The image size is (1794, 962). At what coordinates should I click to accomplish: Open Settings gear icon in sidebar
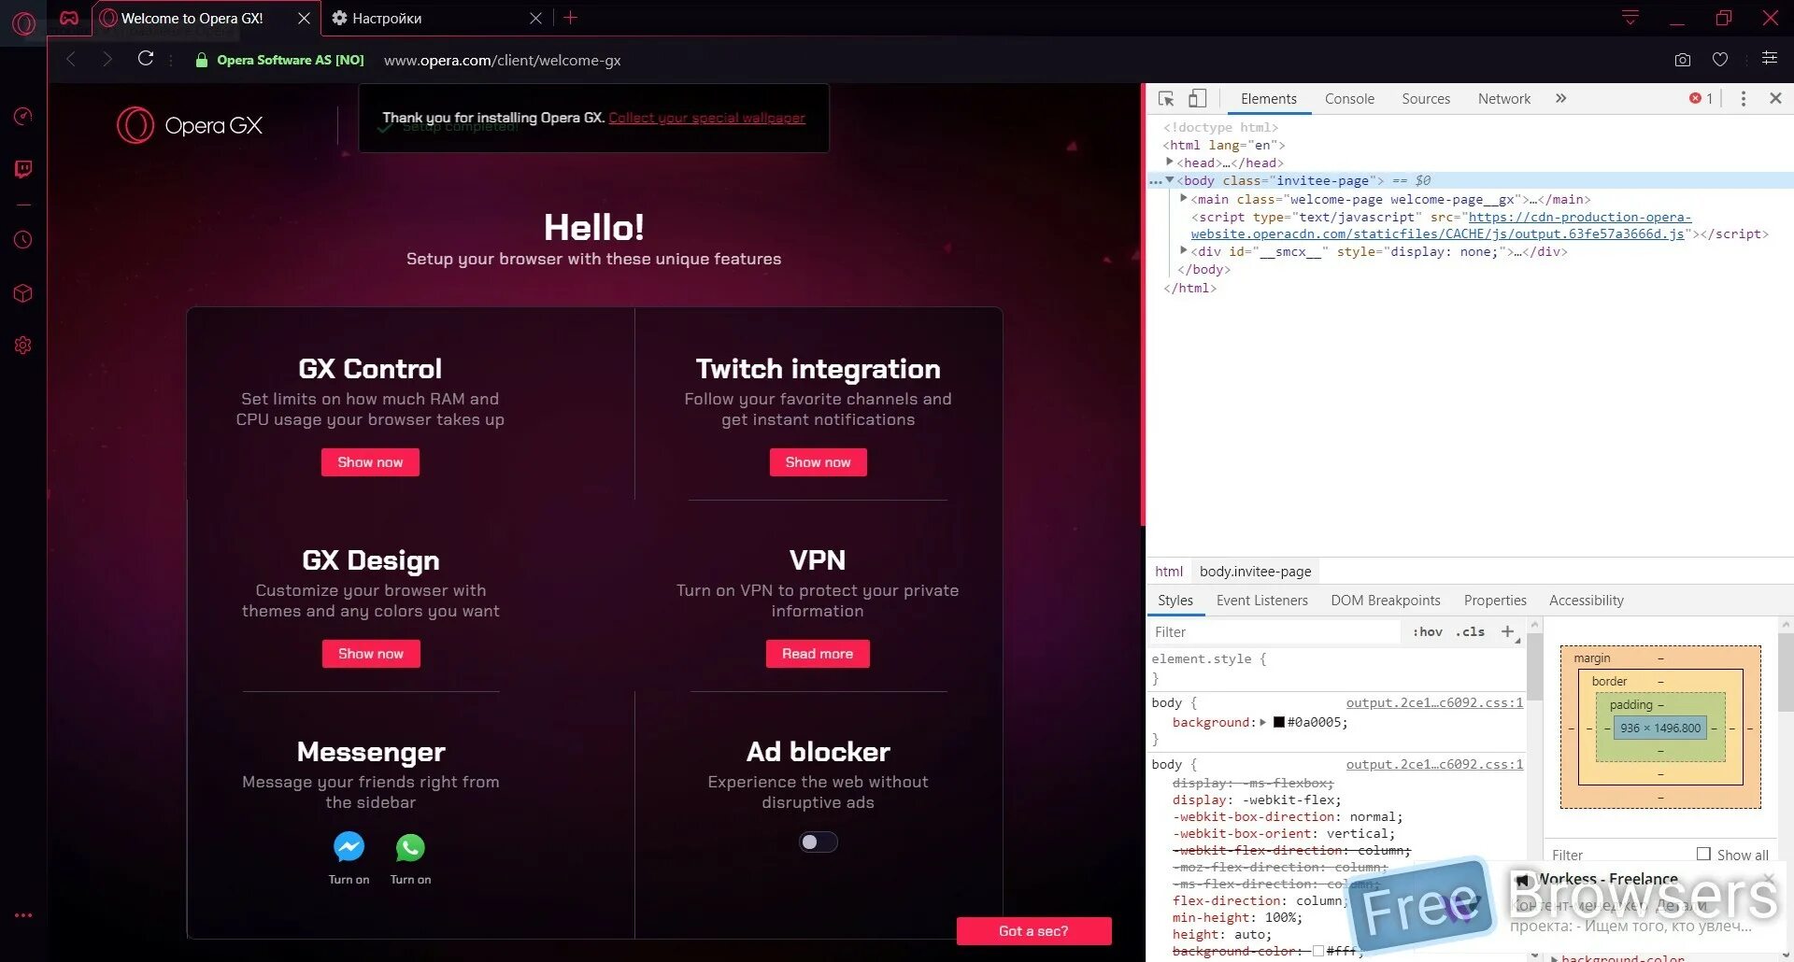(x=23, y=346)
